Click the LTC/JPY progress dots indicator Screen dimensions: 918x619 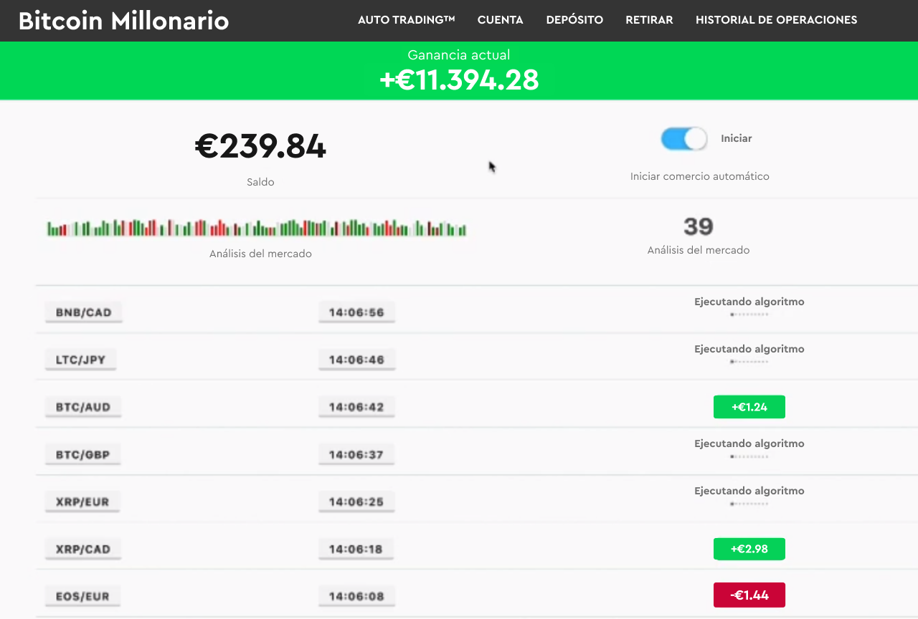(x=749, y=362)
